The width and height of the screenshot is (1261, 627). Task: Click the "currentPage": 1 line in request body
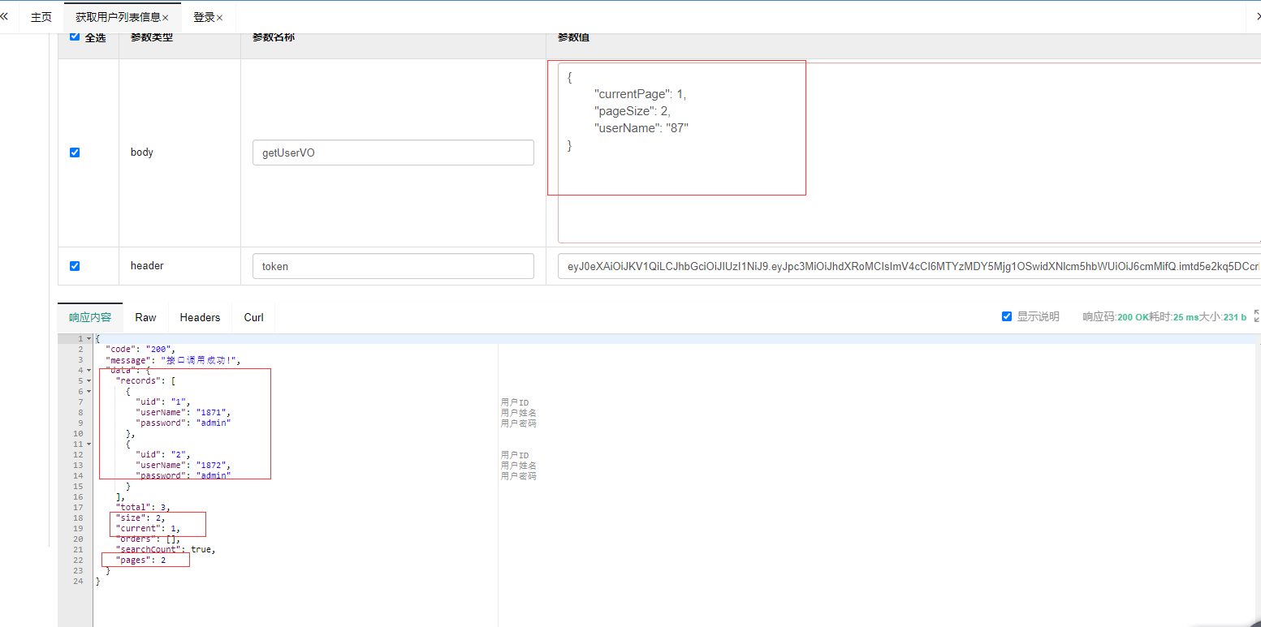coord(640,94)
